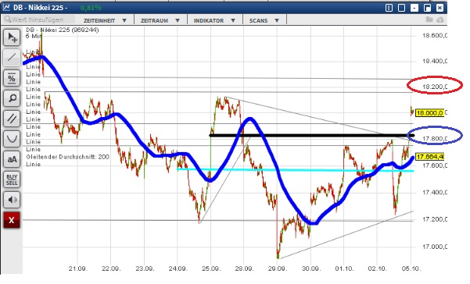Screen dimensions: 470x284
Task: Click the red X delete drawings button
Action: [x=12, y=220]
